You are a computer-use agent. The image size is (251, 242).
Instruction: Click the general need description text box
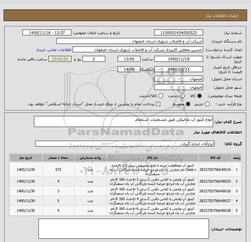(124, 121)
